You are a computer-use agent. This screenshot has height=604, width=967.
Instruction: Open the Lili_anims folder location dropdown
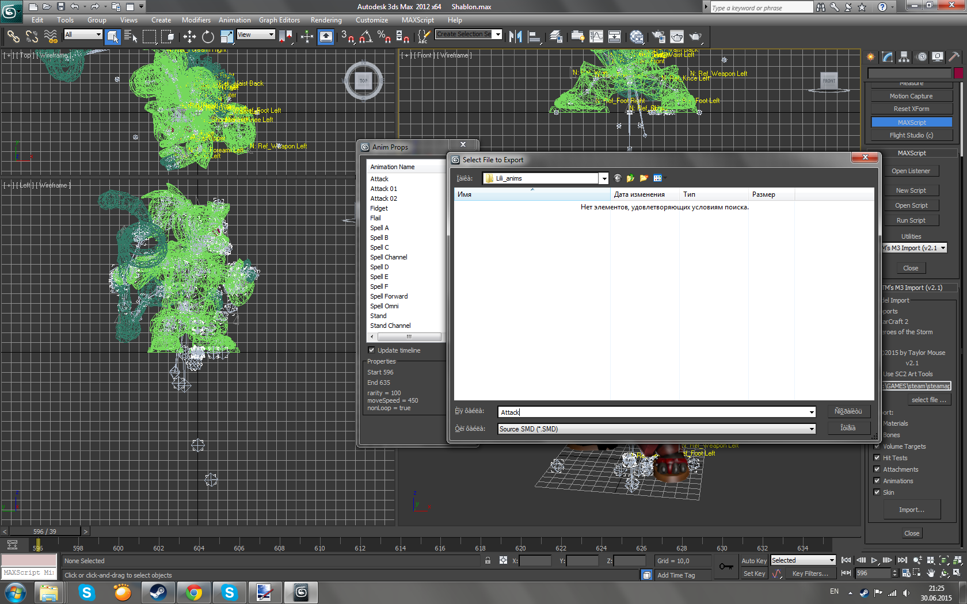point(604,179)
